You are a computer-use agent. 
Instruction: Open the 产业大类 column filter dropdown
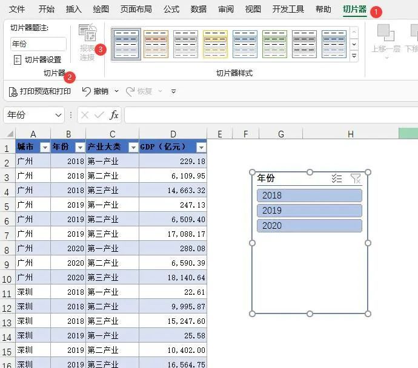(132, 147)
